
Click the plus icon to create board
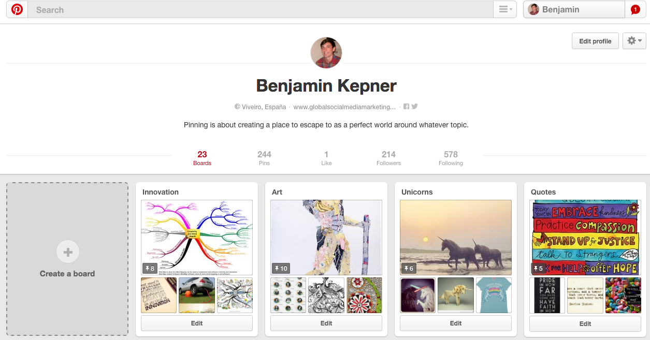[x=67, y=252]
